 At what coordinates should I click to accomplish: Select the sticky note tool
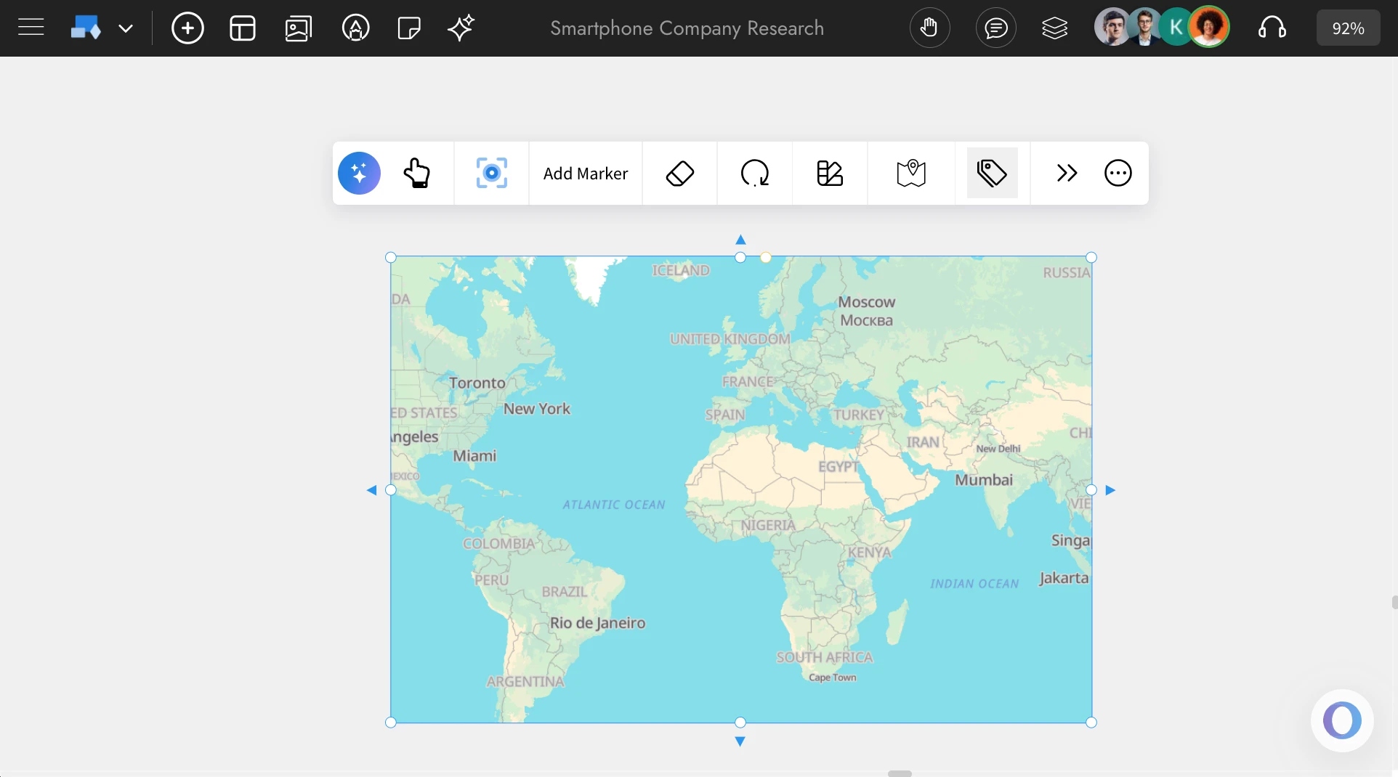click(x=408, y=28)
